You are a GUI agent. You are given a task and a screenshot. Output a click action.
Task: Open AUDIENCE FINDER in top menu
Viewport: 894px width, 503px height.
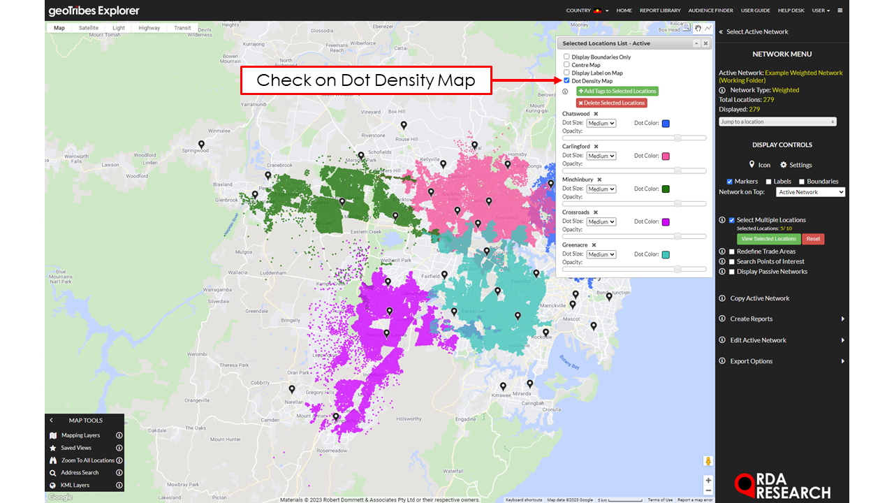tap(711, 10)
